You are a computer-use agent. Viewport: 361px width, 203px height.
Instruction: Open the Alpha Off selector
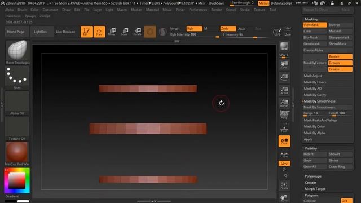click(17, 103)
